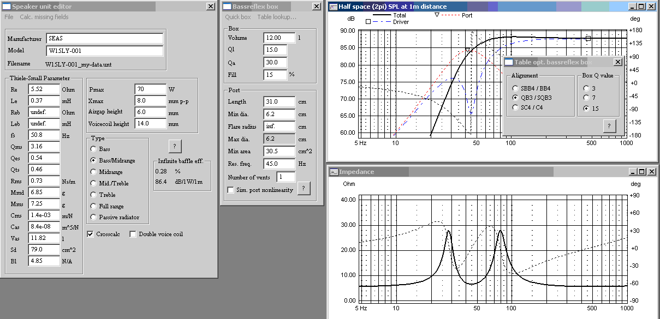
Task: Click the Re value field
Action: [x=44, y=89]
